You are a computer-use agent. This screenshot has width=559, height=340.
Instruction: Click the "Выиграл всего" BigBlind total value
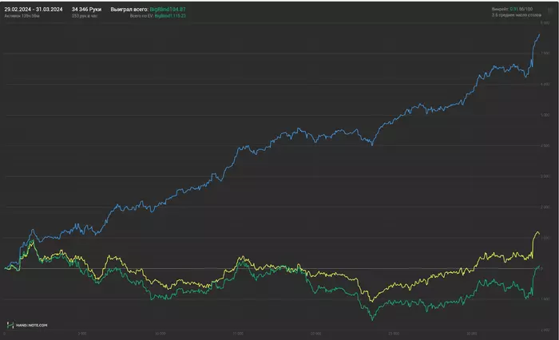tap(168, 10)
